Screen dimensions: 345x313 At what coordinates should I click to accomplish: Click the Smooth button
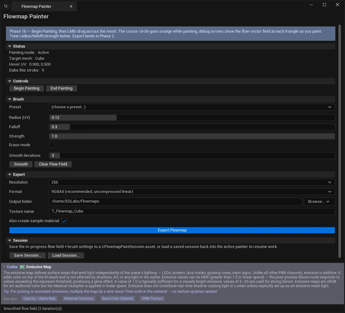coord(21,164)
